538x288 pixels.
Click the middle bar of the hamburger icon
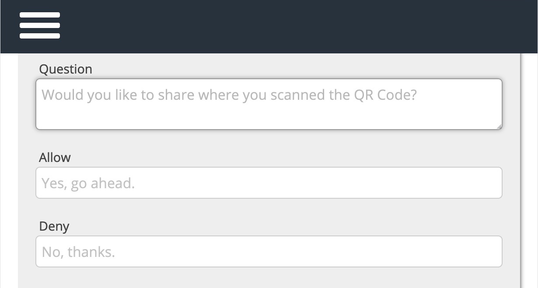[x=40, y=25]
